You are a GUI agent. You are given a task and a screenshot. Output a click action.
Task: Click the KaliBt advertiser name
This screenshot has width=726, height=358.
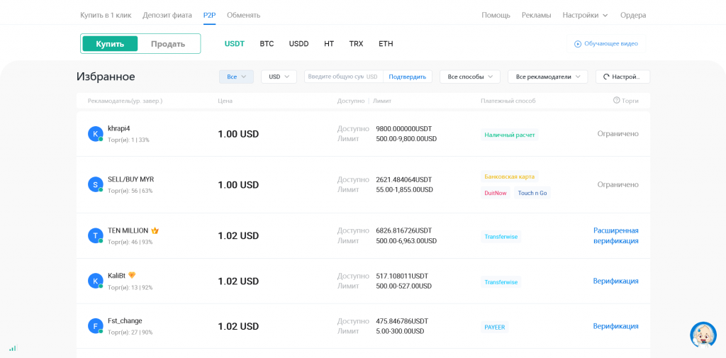117,276
